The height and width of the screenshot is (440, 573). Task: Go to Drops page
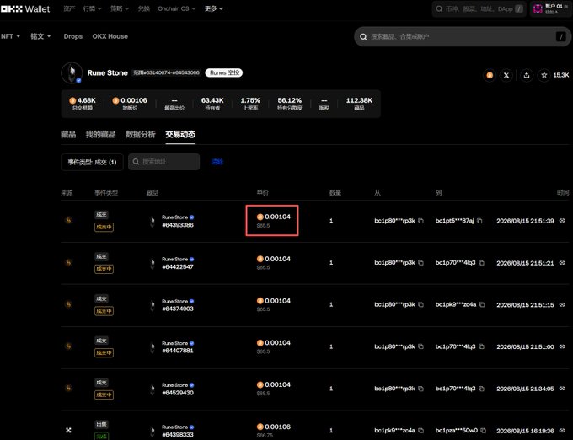pos(72,36)
